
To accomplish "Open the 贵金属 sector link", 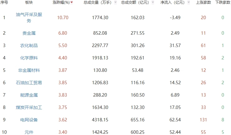I will point(29,33).
